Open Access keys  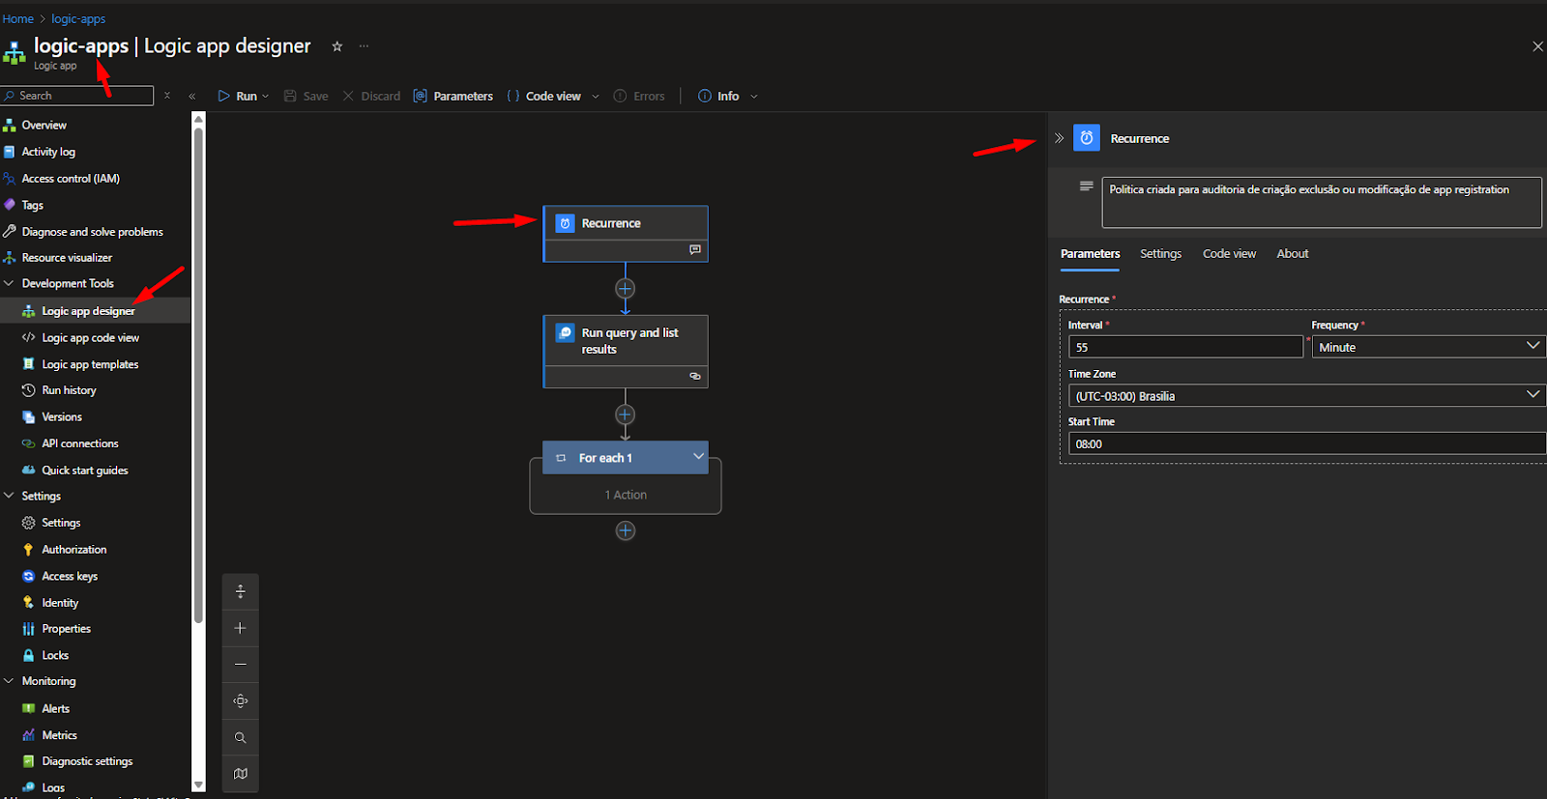point(70,576)
